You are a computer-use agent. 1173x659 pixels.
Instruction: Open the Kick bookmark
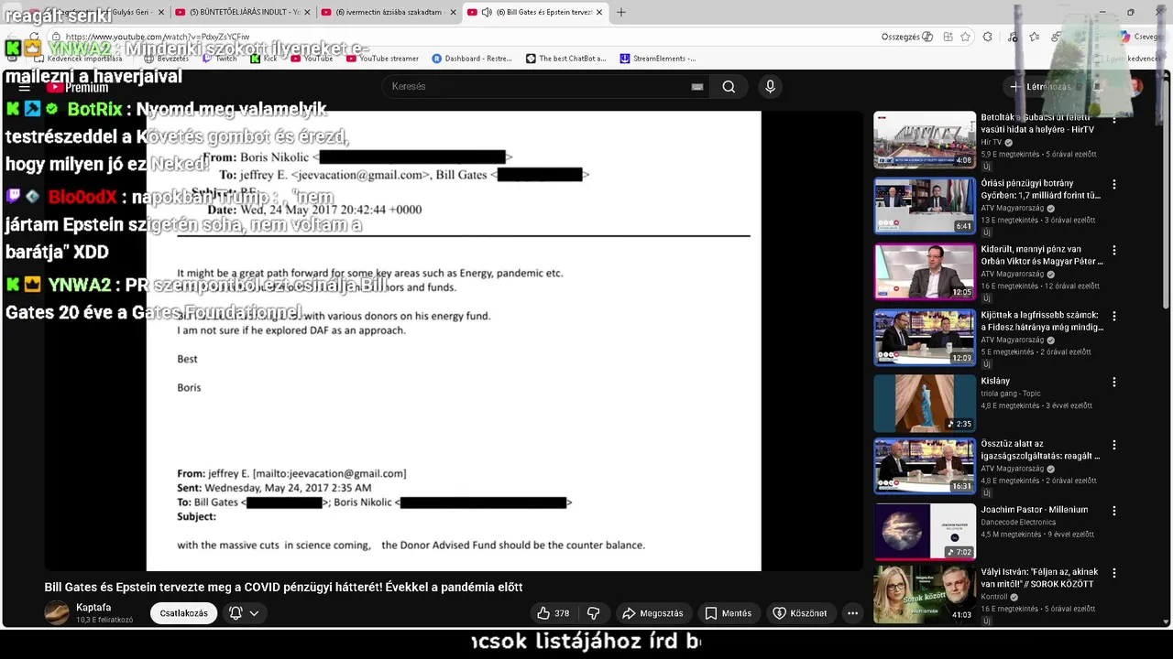point(263,59)
